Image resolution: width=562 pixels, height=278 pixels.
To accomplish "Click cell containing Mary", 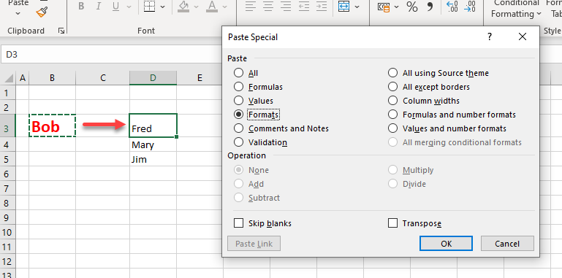I will point(153,145).
